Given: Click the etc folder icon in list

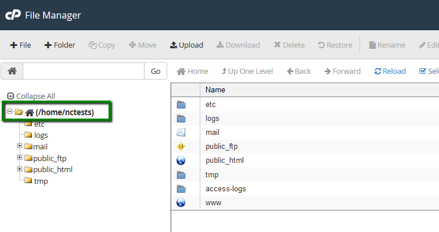Looking at the screenshot, I should (x=181, y=105).
